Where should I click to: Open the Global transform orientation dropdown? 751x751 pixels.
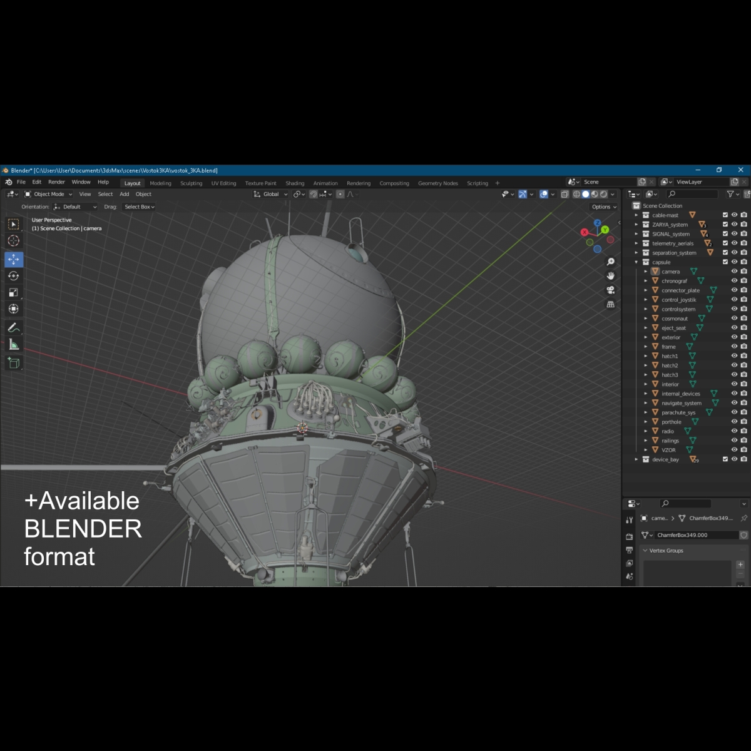tap(271, 195)
